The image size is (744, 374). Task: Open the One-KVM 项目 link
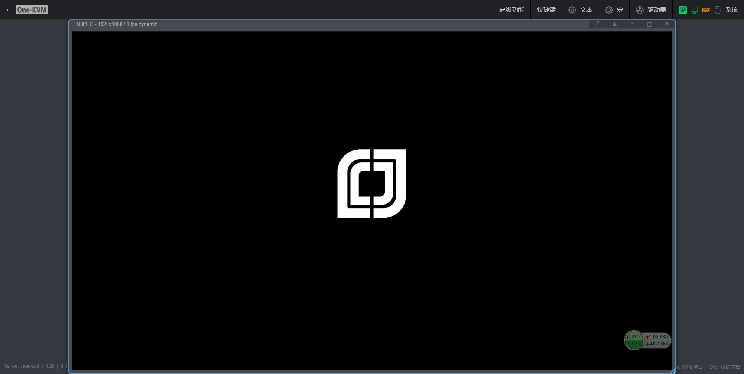click(690, 367)
